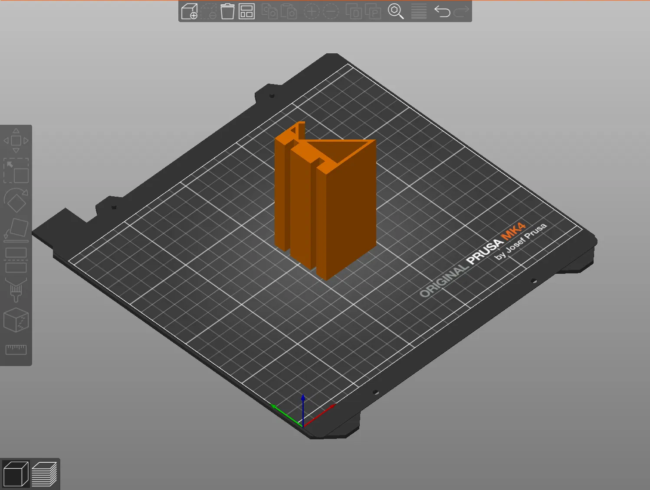This screenshot has height=490, width=650.
Task: Select the Rotate gizmo tool
Action: tap(16, 200)
